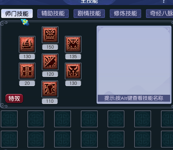Viewport: 173px width, 150px height.
Task: Switch to the 剧情技能 tab
Action: click(89, 13)
